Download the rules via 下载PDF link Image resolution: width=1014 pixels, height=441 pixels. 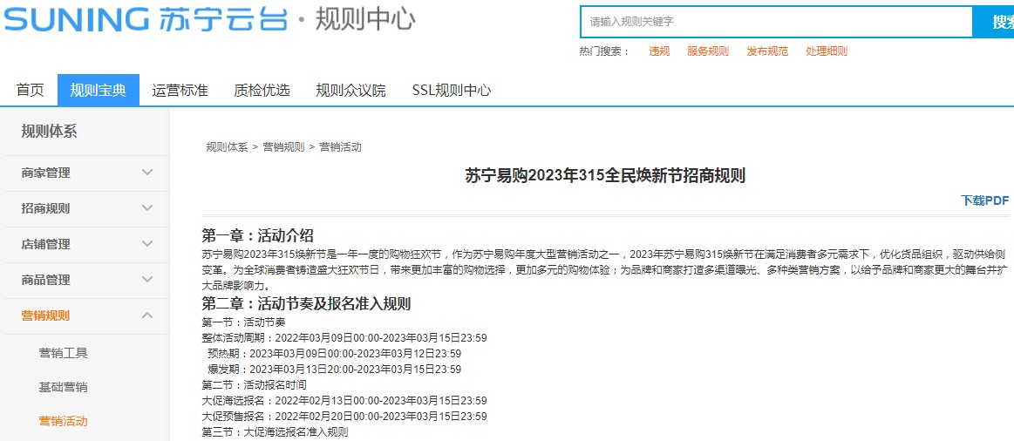pyautogui.click(x=984, y=200)
